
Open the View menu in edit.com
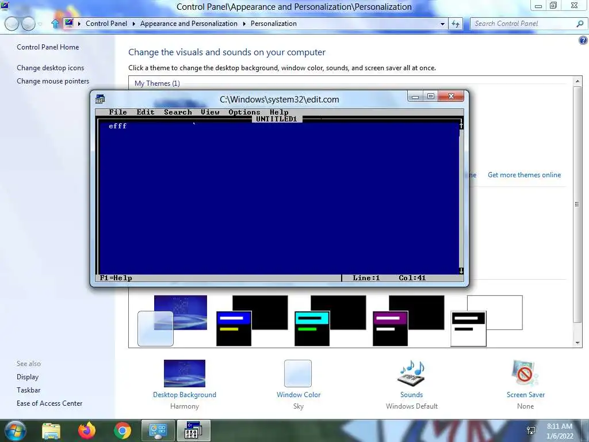pos(210,112)
